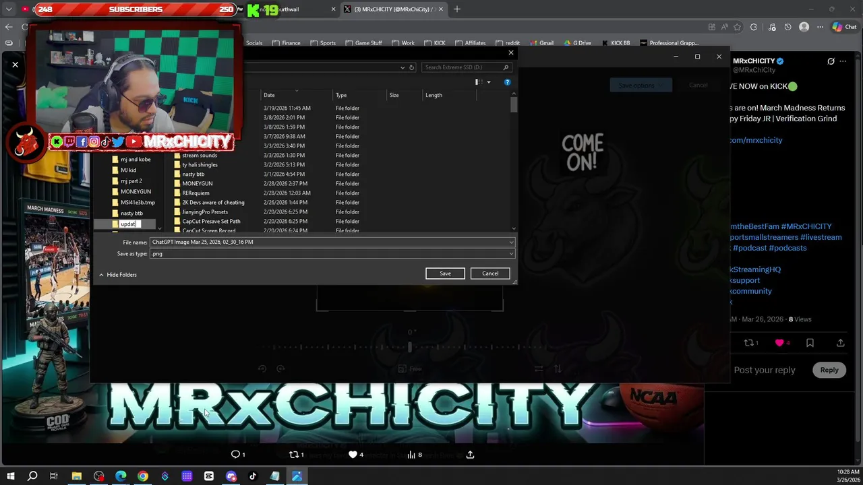Click the Save button in the file dialog
Viewport: 863px width, 485px height.
[445, 273]
